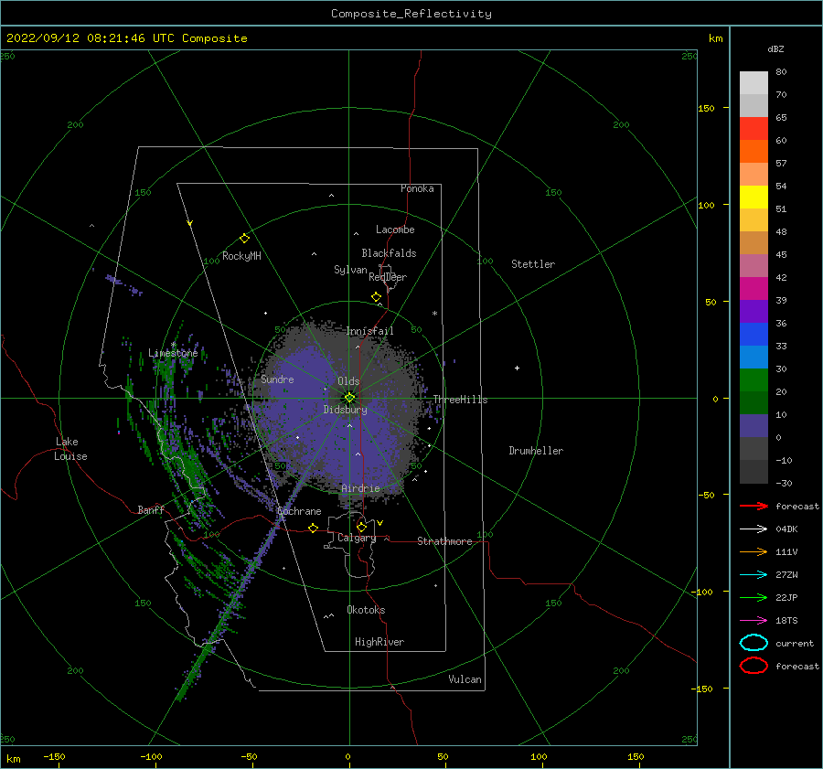The width and height of the screenshot is (823, 769).
Task: Click the yellow diamond marker above Calgary
Action: click(x=361, y=527)
